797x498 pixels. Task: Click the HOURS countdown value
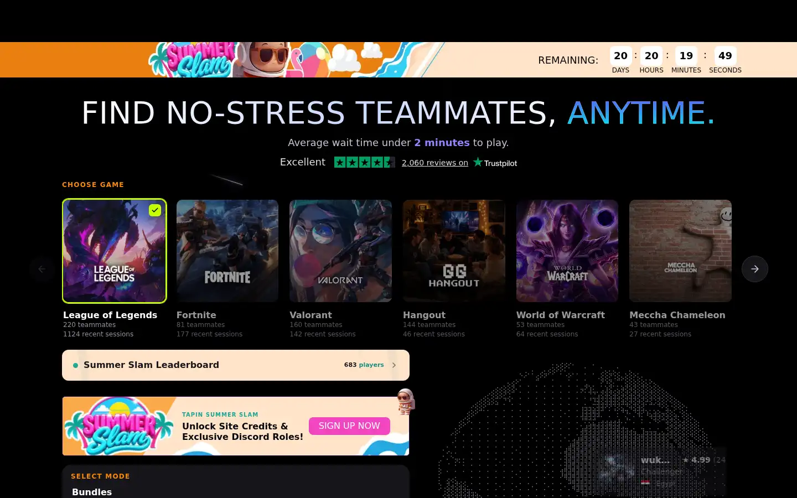coord(651,56)
